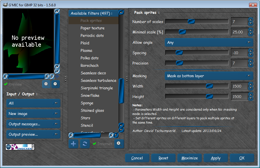Select the Paper texture filter

(94, 28)
